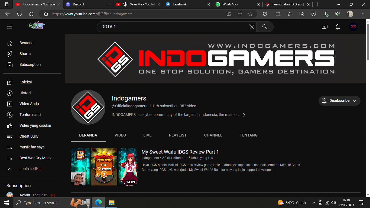Viewport: 370px width, 208px height.
Task: Open the musik fav saya playlist
Action: click(32, 147)
